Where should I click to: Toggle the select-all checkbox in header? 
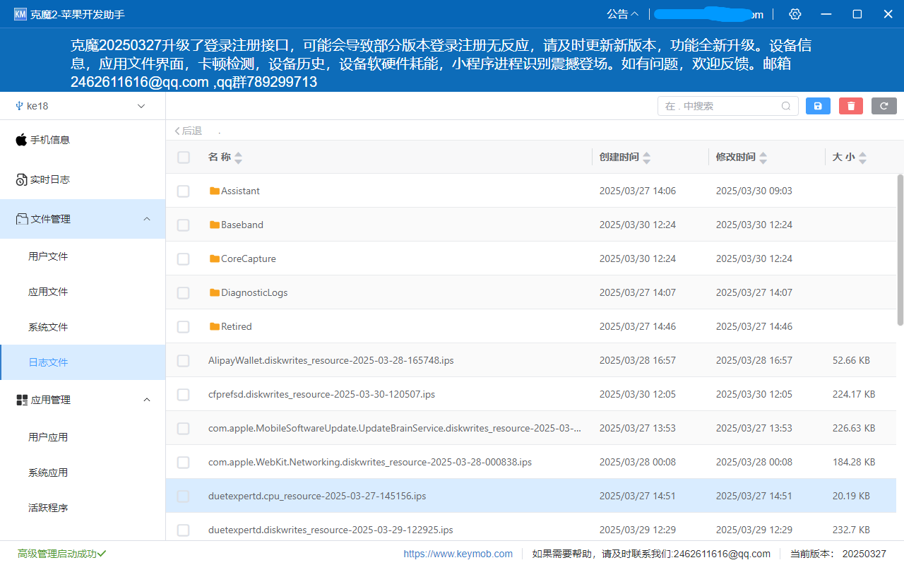[x=183, y=157]
